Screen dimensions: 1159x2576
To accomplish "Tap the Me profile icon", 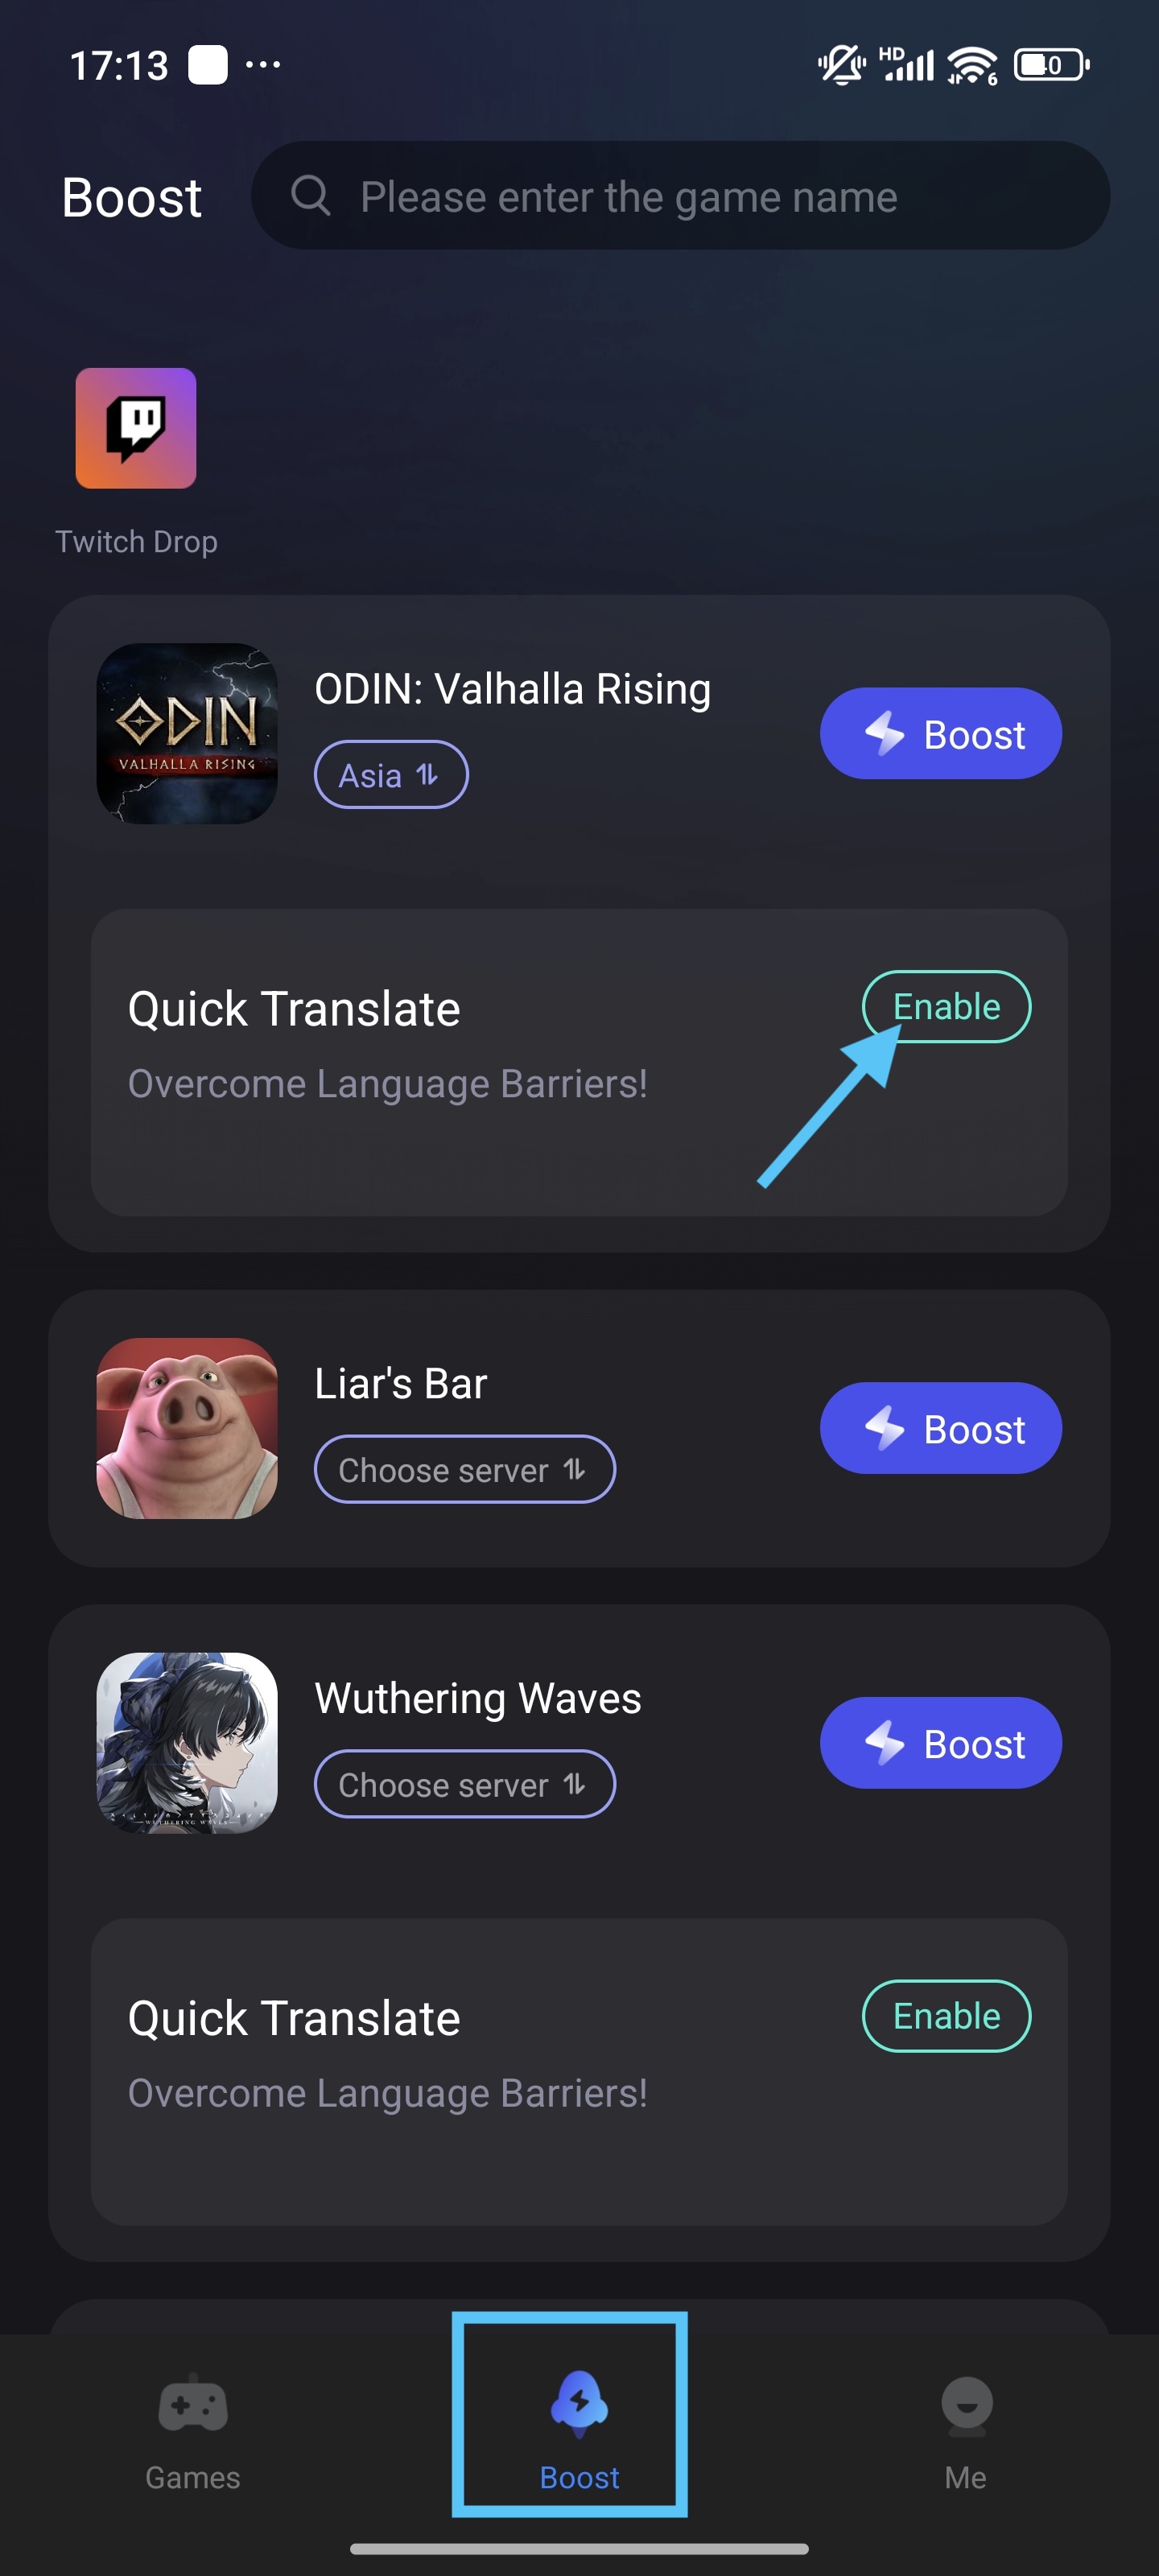I will coord(966,2404).
